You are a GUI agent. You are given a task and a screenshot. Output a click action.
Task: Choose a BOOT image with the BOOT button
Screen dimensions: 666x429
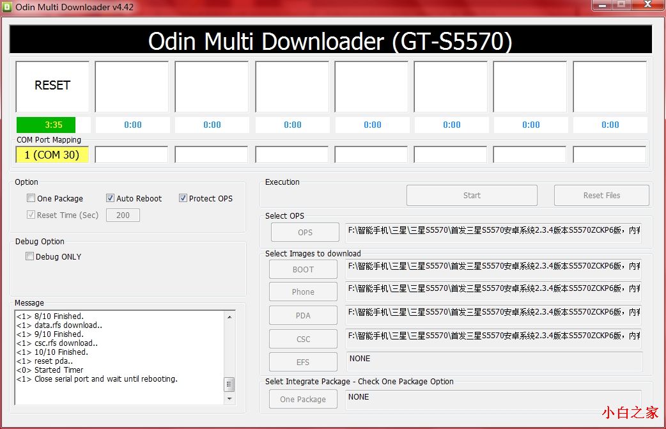click(x=303, y=269)
